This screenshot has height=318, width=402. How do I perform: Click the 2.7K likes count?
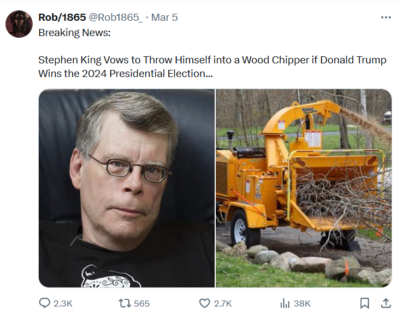[223, 303]
